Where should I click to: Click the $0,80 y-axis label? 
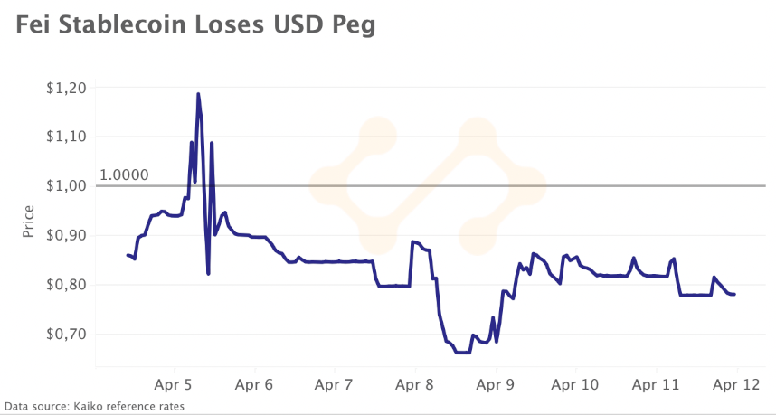[x=67, y=285]
